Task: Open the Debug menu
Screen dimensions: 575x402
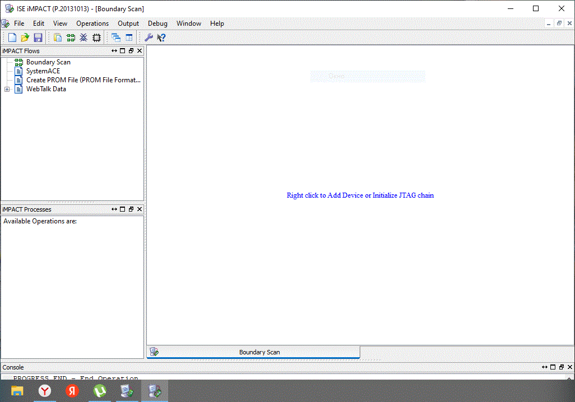Action: (x=157, y=24)
